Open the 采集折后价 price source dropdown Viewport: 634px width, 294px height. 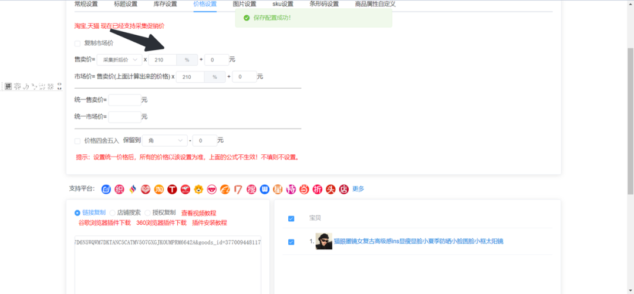tap(120, 59)
